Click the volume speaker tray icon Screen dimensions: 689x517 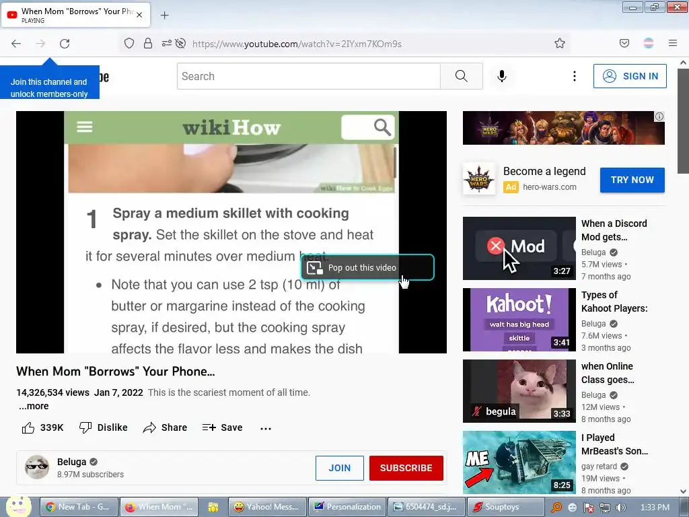pyautogui.click(x=621, y=508)
